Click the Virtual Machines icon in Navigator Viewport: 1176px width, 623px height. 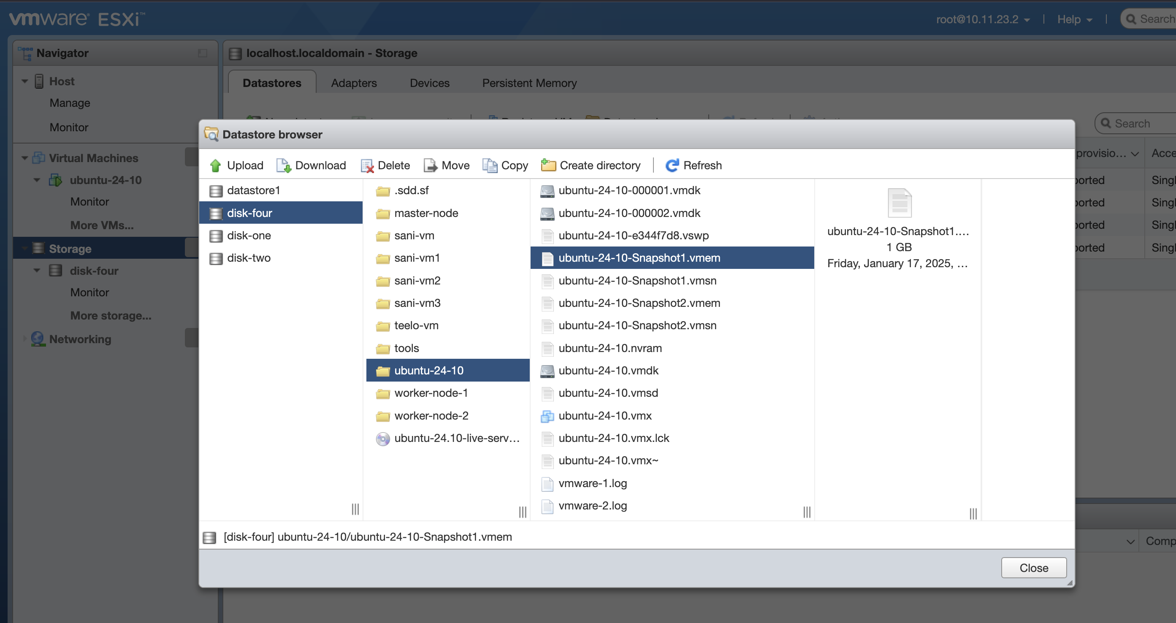point(38,158)
